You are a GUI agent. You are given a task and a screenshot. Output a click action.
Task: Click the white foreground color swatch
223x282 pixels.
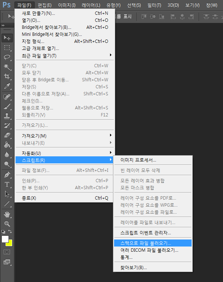(5, 239)
